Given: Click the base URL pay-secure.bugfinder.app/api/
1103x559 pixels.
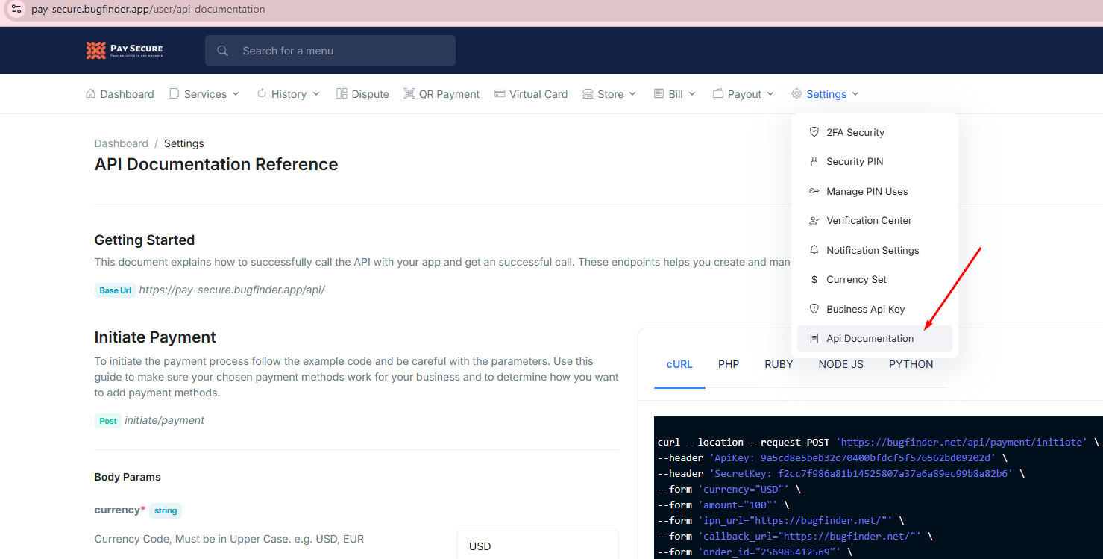Looking at the screenshot, I should [x=232, y=290].
